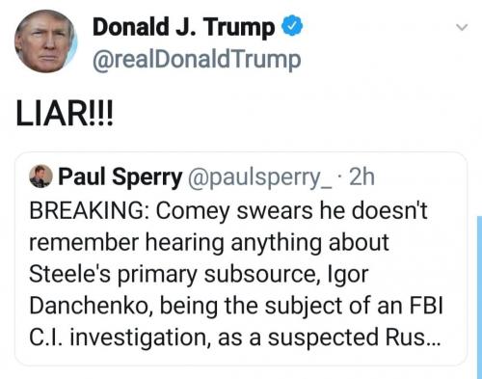The height and width of the screenshot is (379, 482).
Task: Open the Paul Sperry display name
Action: pyautogui.click(x=120, y=177)
